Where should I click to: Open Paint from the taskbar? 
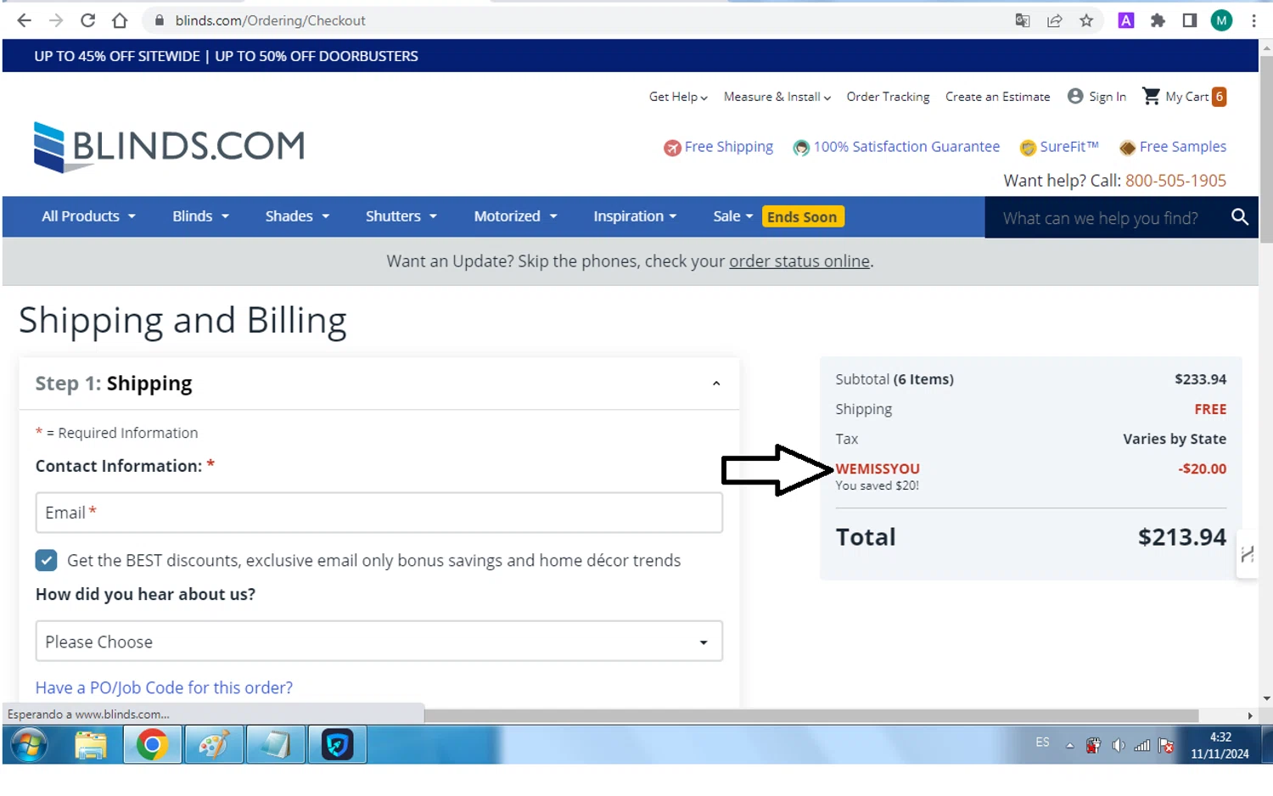(x=214, y=745)
